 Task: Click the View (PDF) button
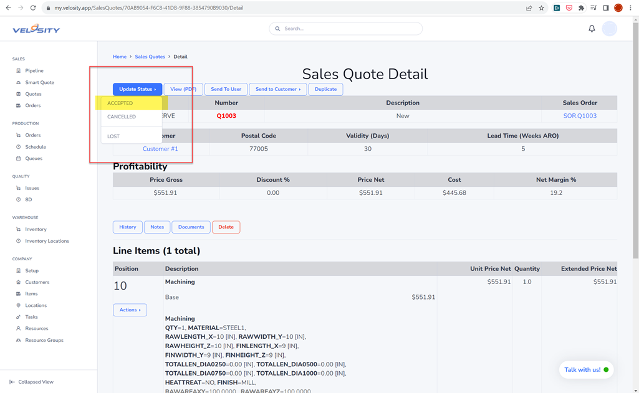pyautogui.click(x=183, y=89)
